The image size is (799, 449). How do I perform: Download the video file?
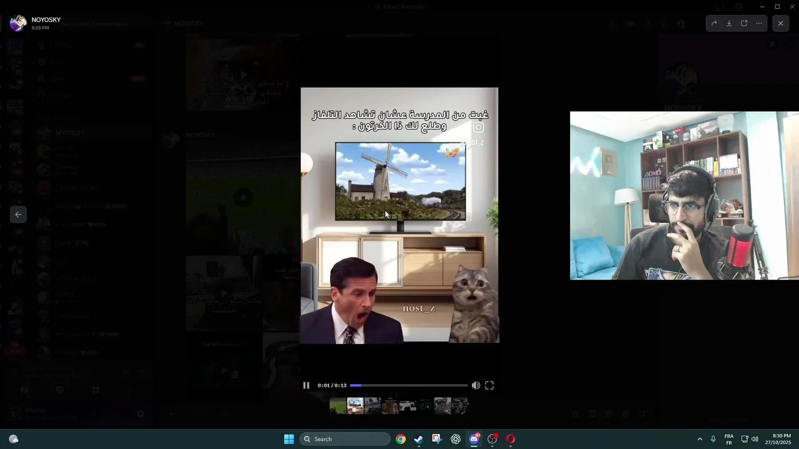[x=729, y=23]
